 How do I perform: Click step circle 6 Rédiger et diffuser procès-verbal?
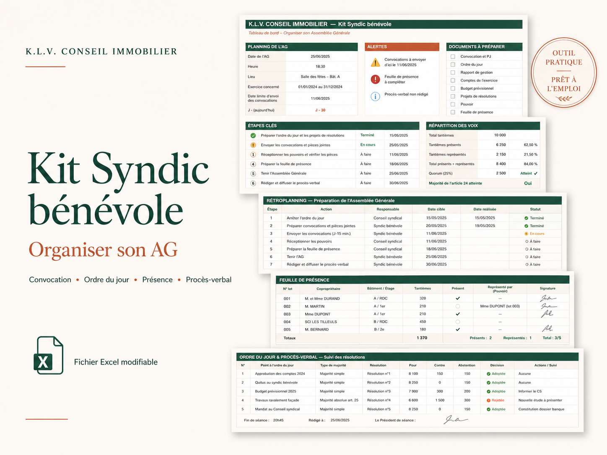click(253, 183)
